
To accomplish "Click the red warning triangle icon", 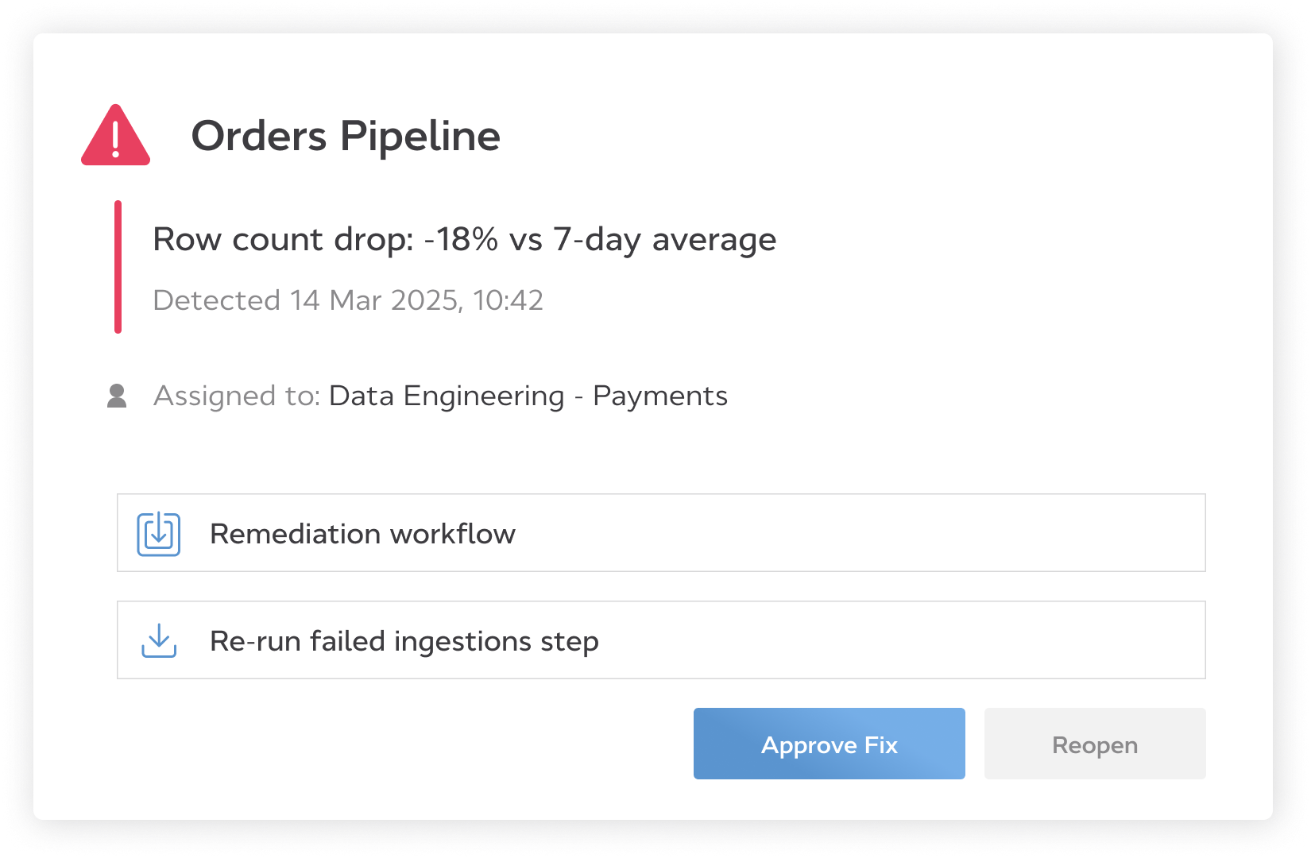I will coord(116,137).
